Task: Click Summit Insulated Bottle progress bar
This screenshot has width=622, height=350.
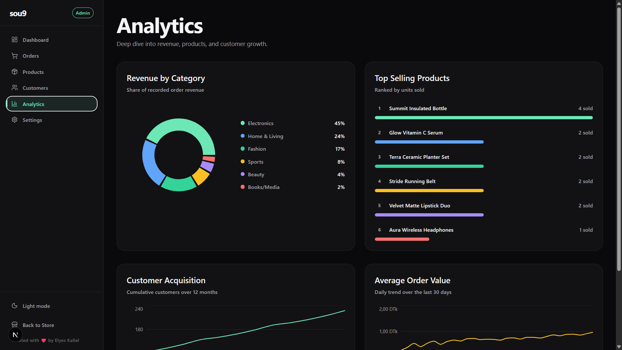Action: tap(484, 118)
